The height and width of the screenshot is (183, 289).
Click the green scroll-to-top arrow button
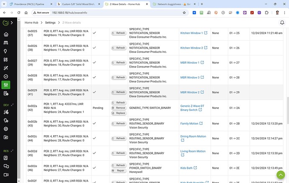click(281, 175)
